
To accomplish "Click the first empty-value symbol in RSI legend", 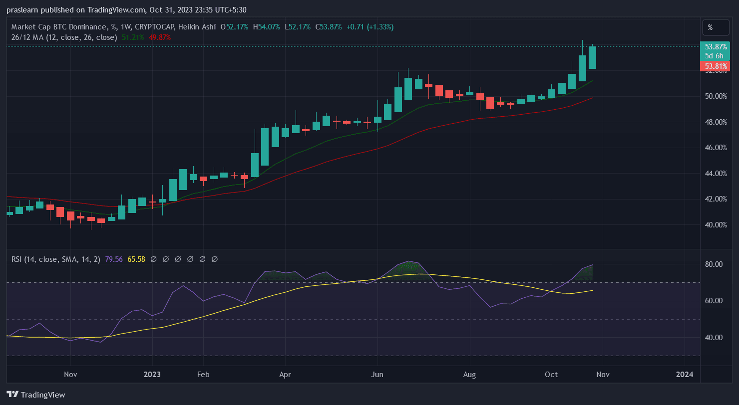I will coord(154,259).
